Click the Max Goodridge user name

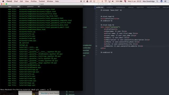coord(148,1)
